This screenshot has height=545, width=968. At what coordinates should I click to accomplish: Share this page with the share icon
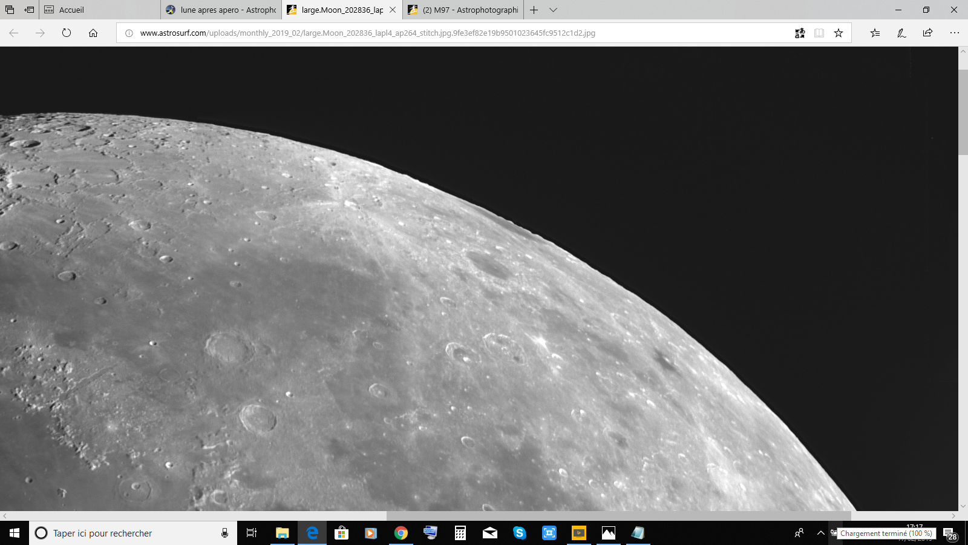point(927,33)
